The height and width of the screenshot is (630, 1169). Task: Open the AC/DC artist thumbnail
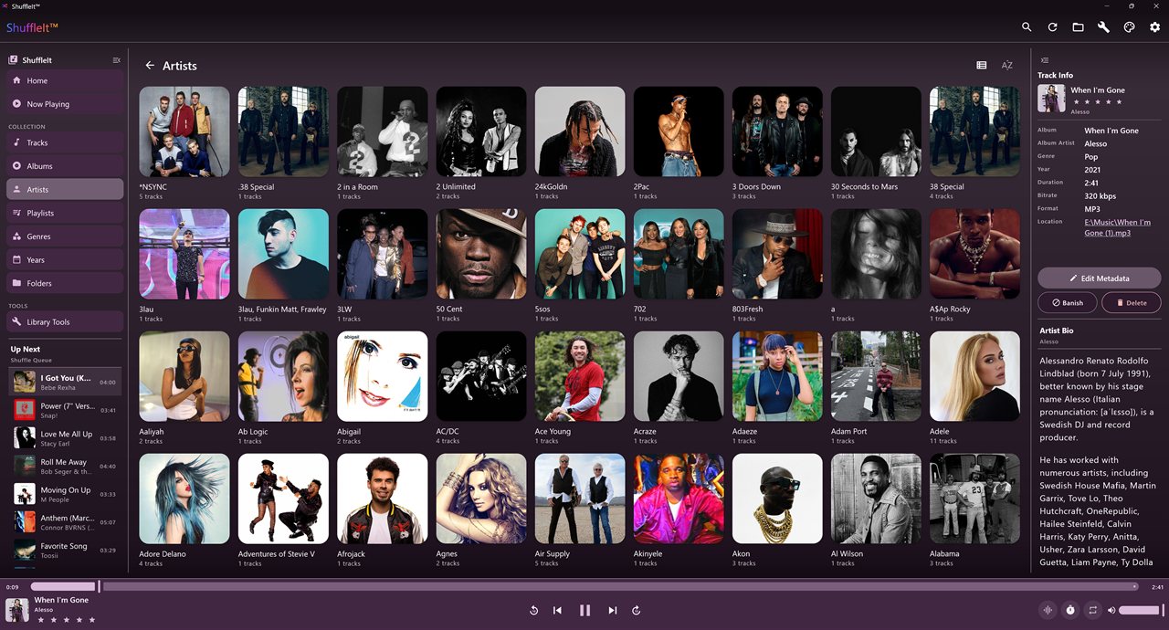pyautogui.click(x=481, y=376)
